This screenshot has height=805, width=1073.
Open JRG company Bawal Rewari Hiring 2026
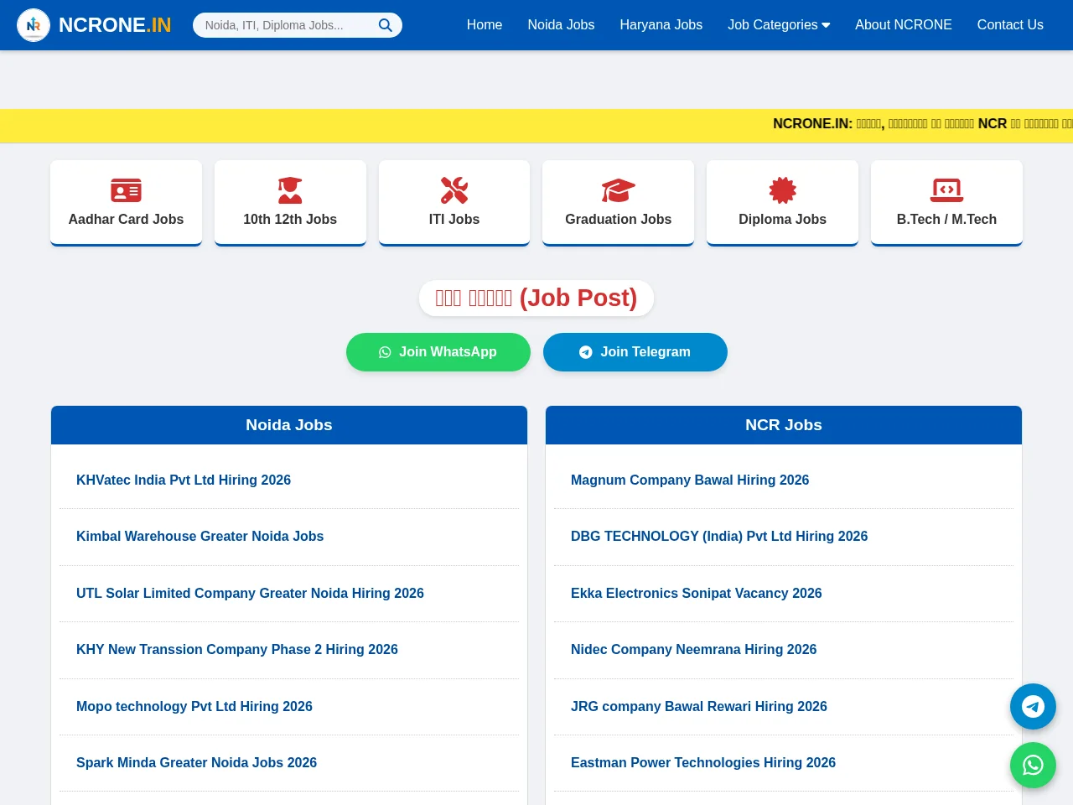pos(699,706)
